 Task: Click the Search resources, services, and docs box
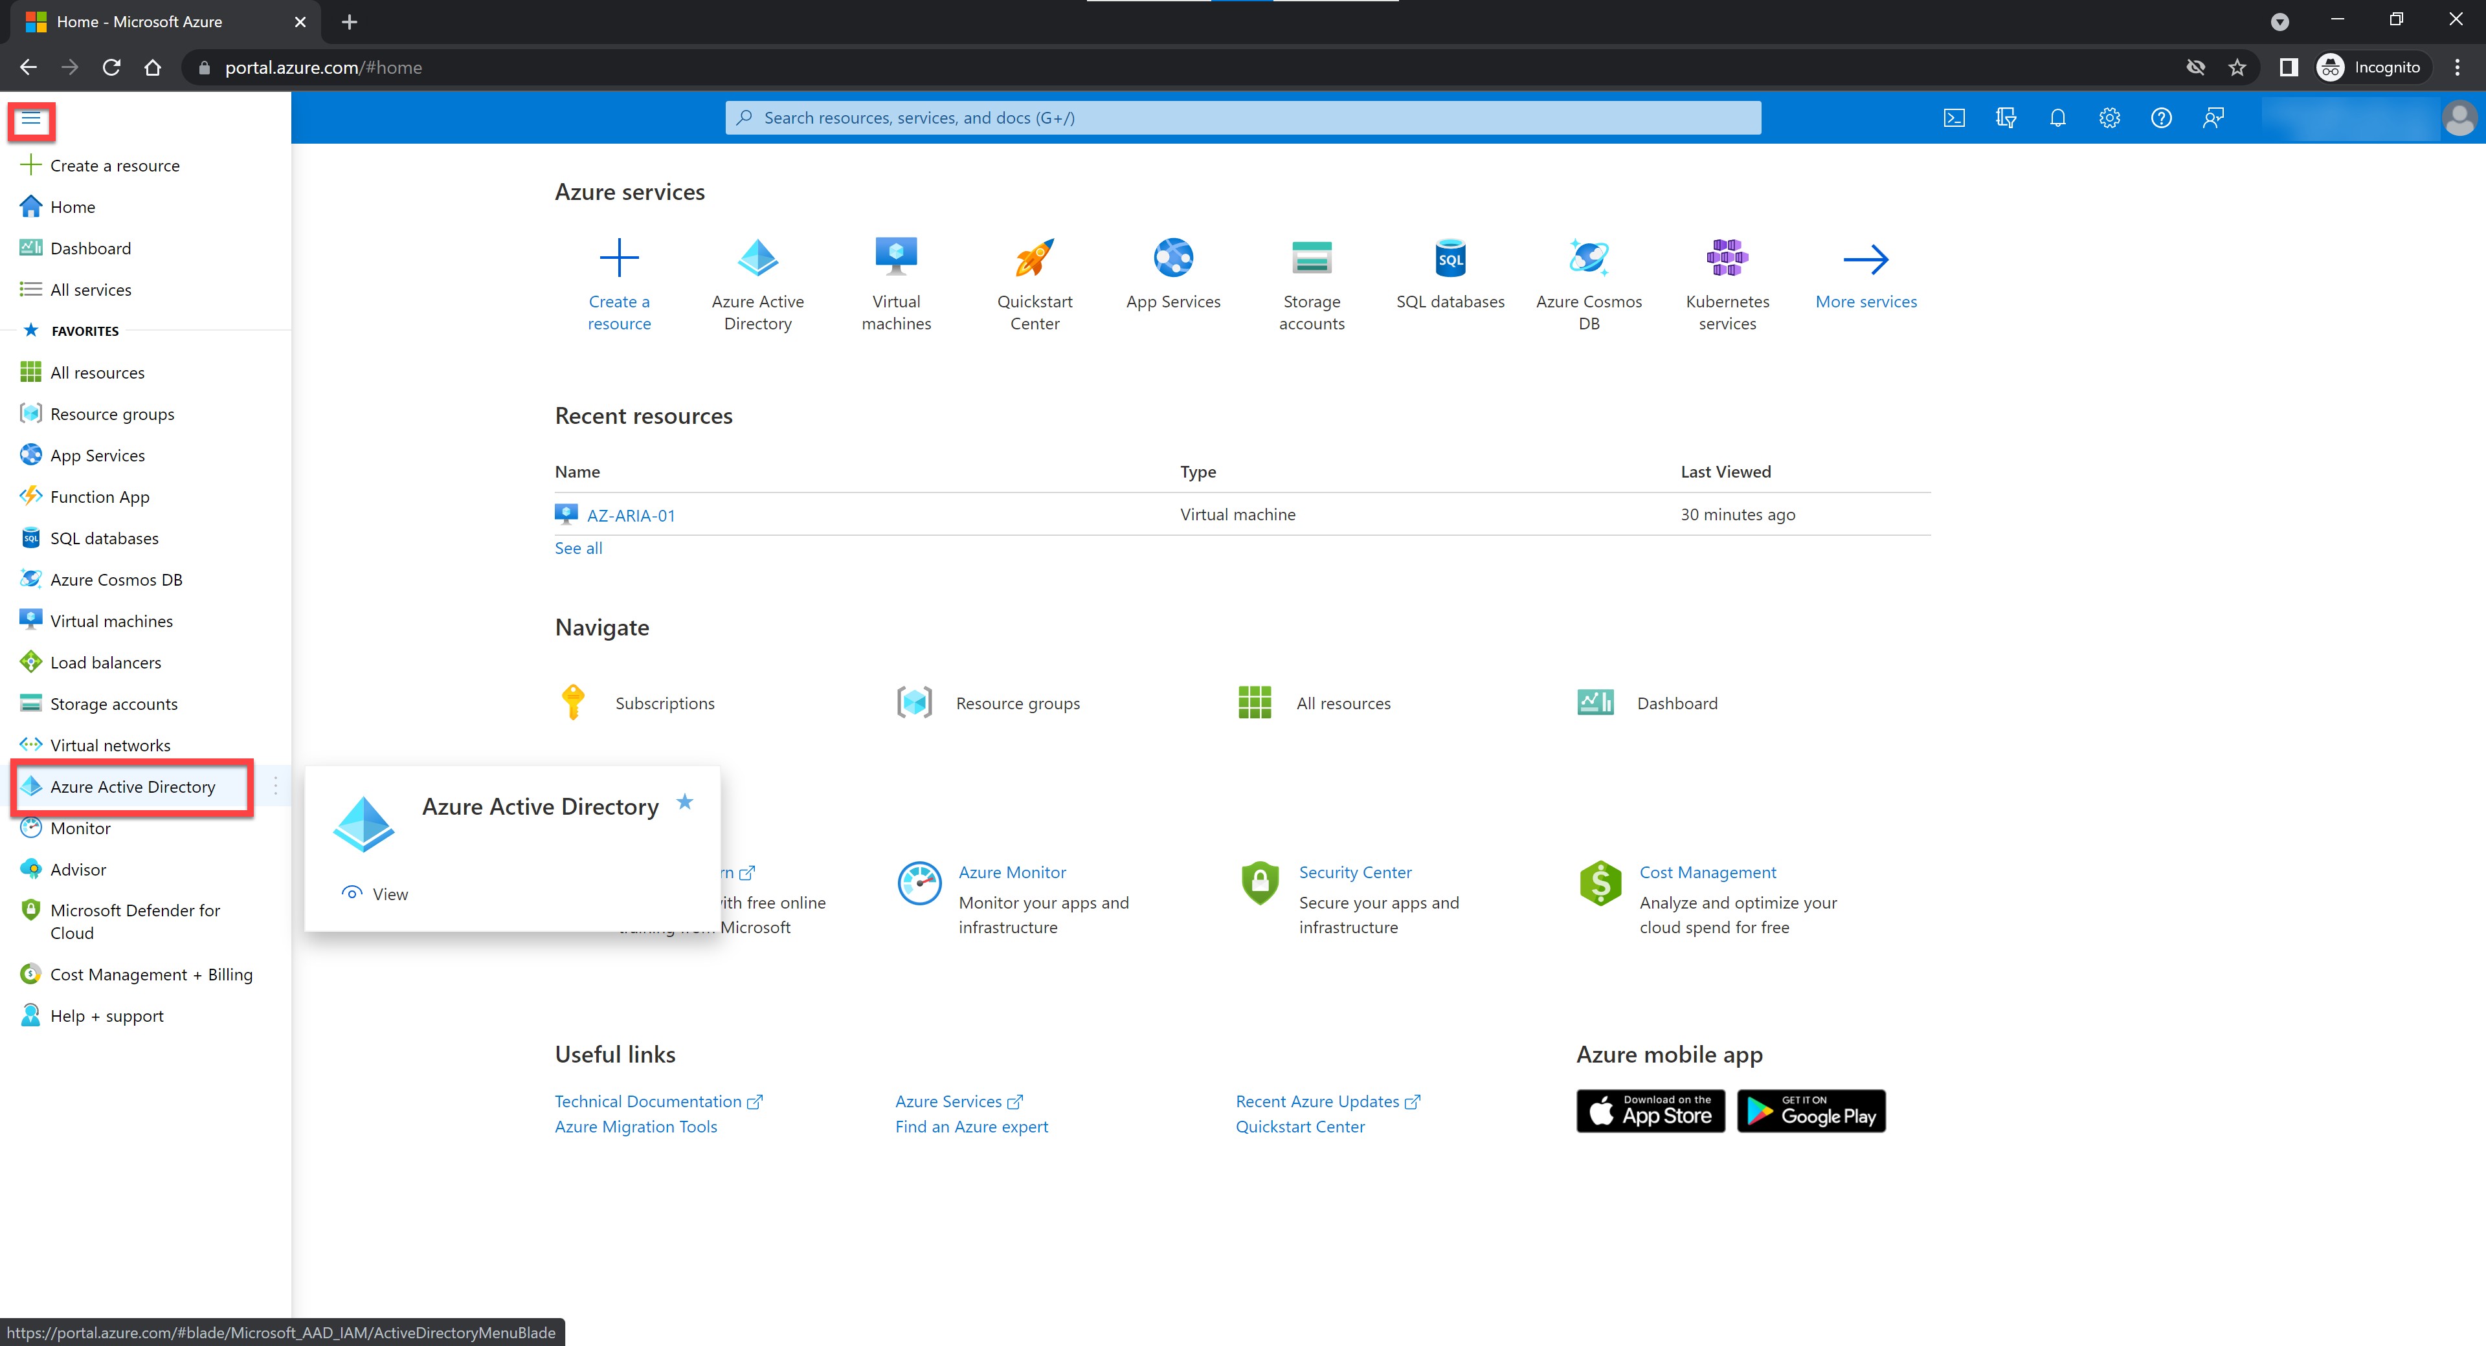click(1242, 118)
